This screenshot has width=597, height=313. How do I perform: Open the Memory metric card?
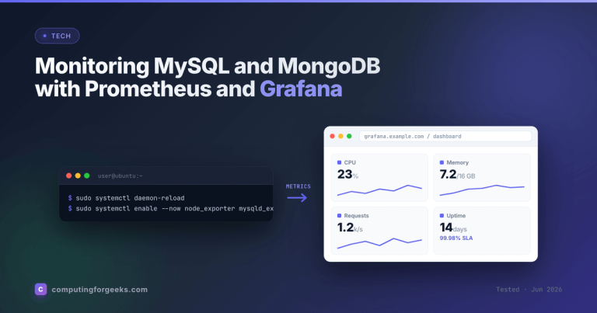pos(482,178)
